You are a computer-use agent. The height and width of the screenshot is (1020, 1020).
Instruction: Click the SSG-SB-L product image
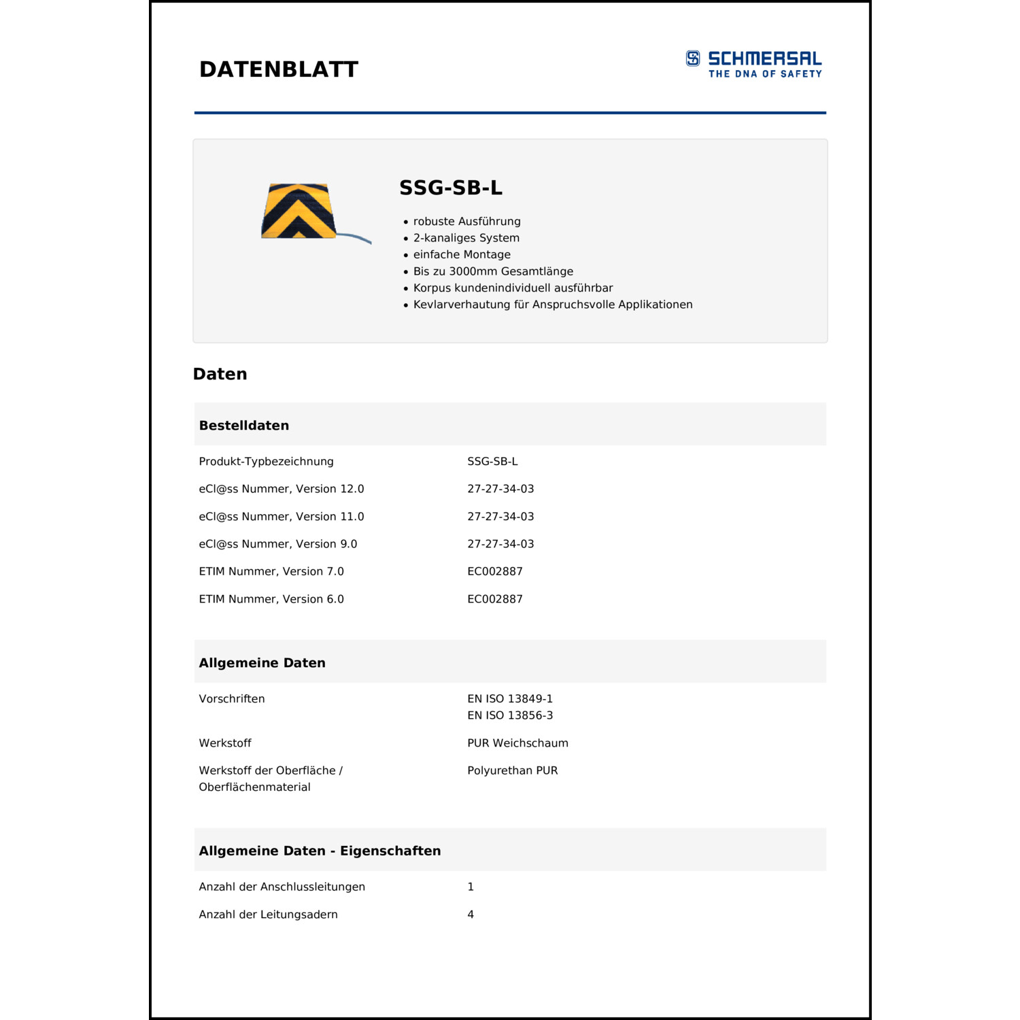(316, 213)
